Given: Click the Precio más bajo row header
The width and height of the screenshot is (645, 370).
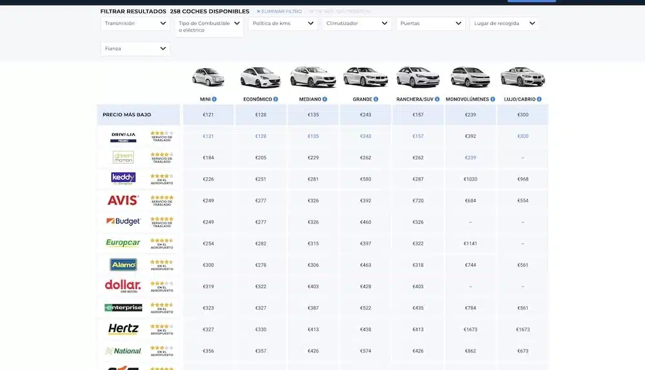Looking at the screenshot, I should pyautogui.click(x=139, y=115).
